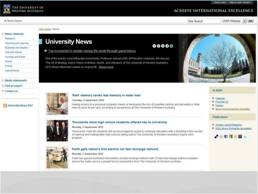
Task: Share via the Twitter bird icon
Action: [x=245, y=136]
